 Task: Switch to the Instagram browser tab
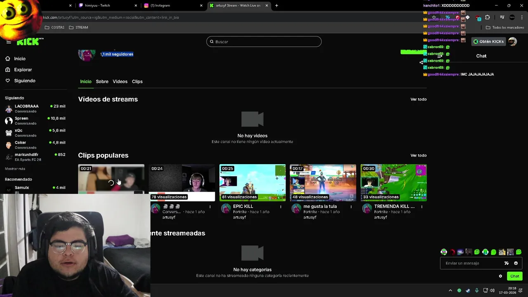(x=173, y=5)
